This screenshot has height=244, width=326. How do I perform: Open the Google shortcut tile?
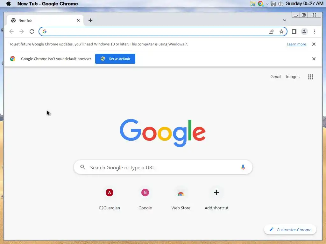coord(145,198)
